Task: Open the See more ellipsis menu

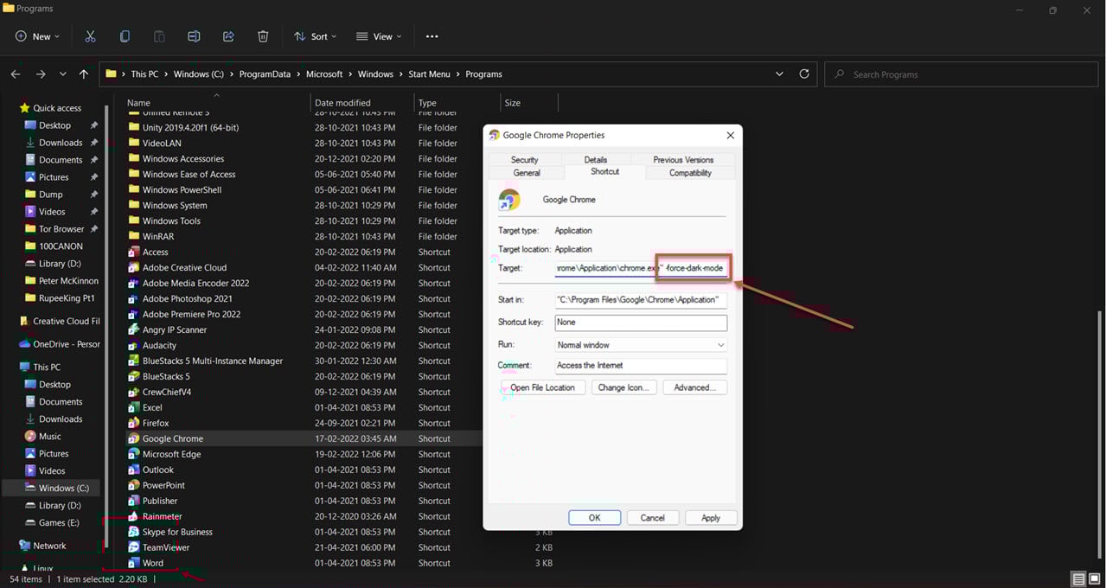Action: coord(432,36)
